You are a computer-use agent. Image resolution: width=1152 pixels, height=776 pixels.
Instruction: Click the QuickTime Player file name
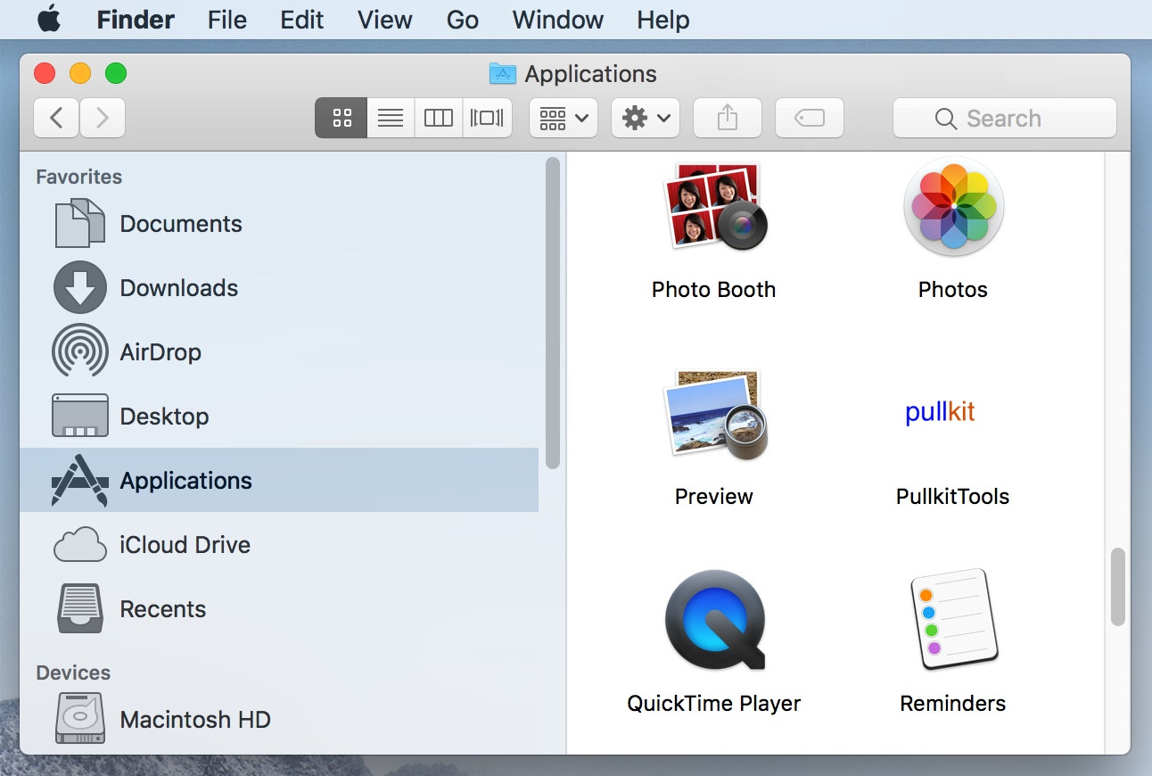[x=714, y=704]
